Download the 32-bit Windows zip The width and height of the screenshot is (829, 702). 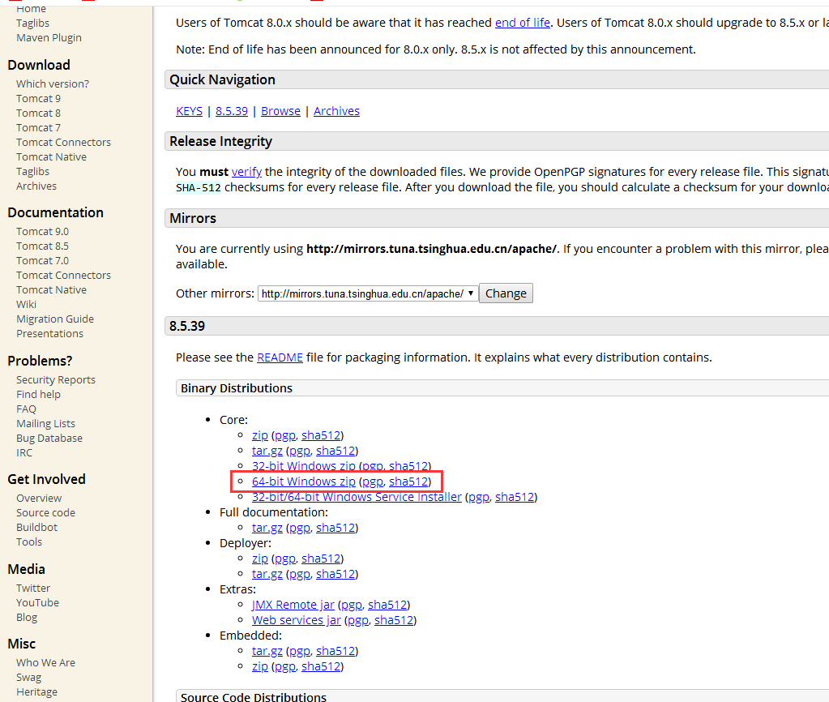(x=303, y=466)
